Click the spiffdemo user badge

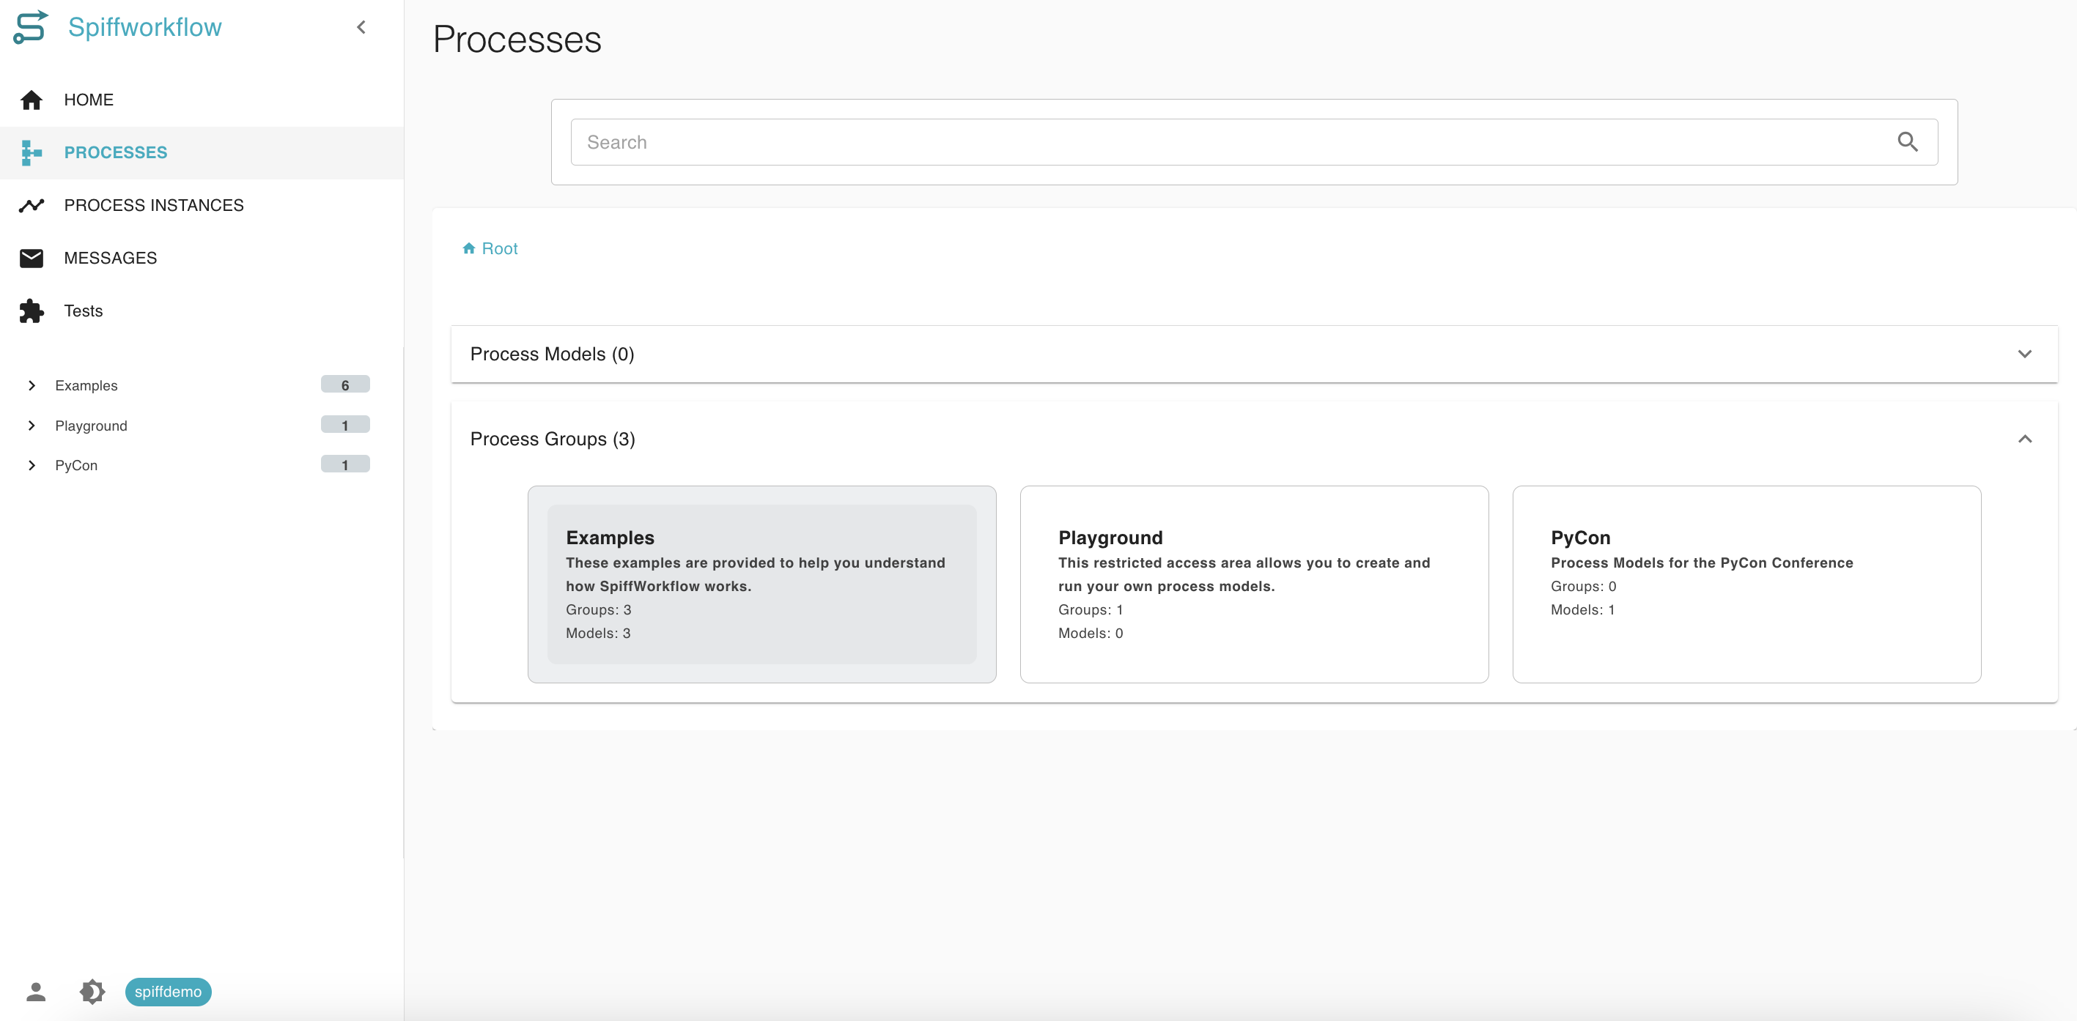(168, 992)
